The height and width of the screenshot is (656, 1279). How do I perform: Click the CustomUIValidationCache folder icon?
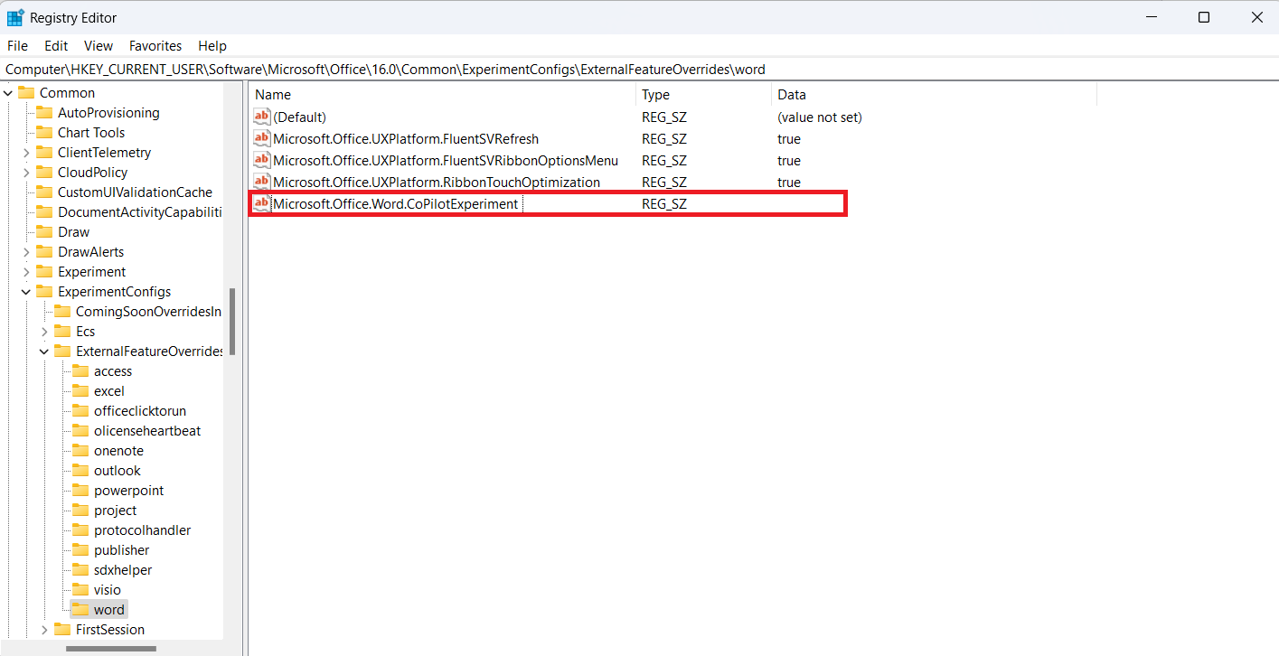pyautogui.click(x=43, y=192)
